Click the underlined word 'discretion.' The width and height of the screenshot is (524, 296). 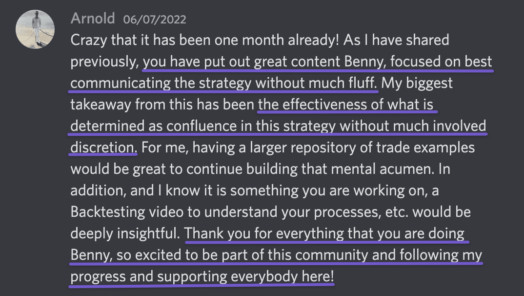tap(103, 148)
